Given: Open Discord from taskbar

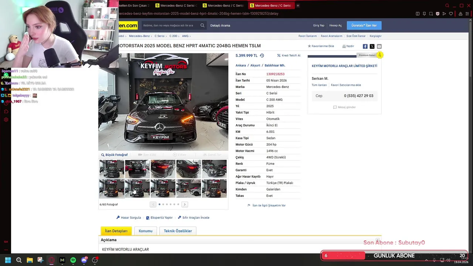Looking at the screenshot, I should (x=84, y=260).
